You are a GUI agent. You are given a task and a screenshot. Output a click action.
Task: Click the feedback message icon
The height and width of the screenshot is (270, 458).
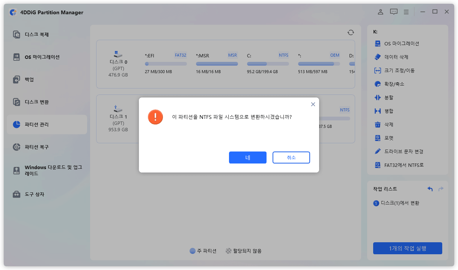[393, 12]
